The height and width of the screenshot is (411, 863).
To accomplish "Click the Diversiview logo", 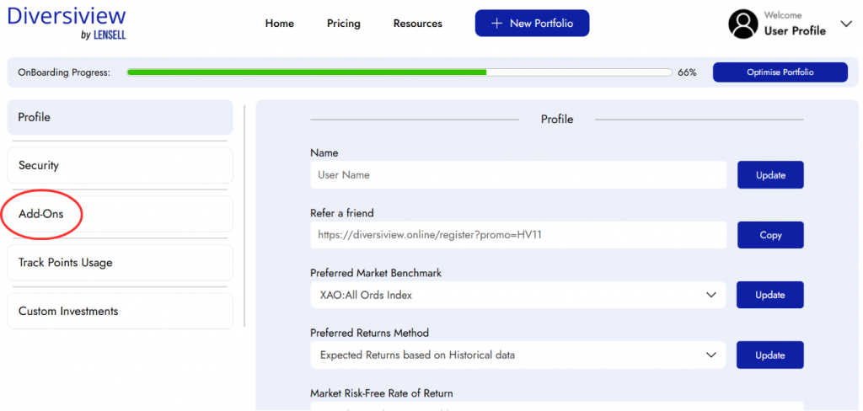I will point(67,22).
